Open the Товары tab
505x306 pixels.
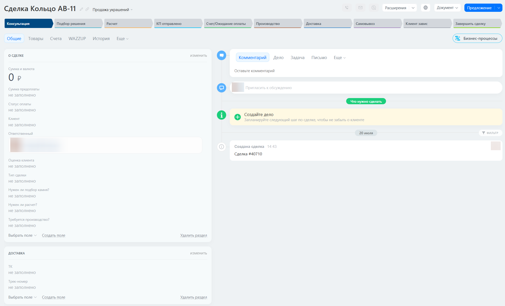[36, 39]
